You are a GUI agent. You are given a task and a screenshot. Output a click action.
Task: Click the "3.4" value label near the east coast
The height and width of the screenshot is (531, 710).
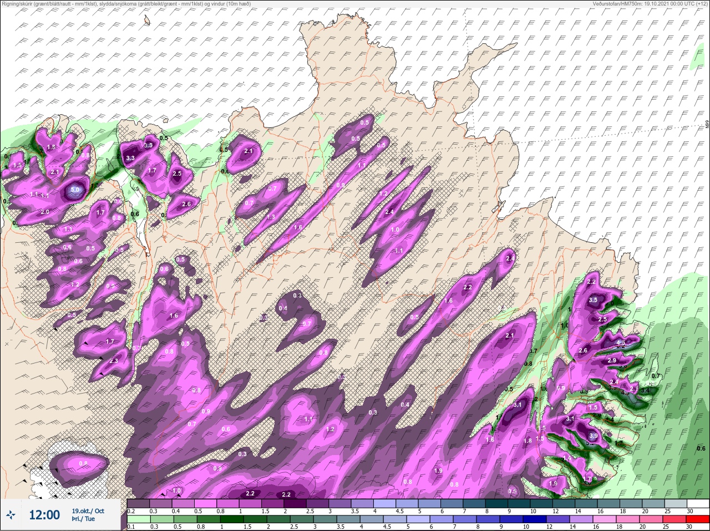645,391
